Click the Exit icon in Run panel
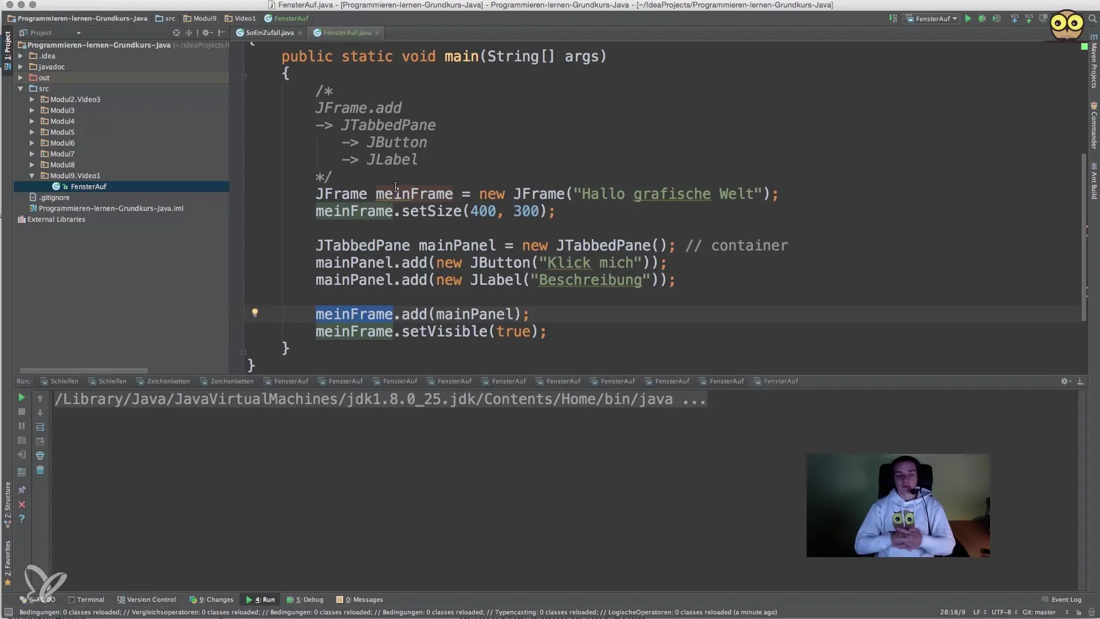 point(21,455)
